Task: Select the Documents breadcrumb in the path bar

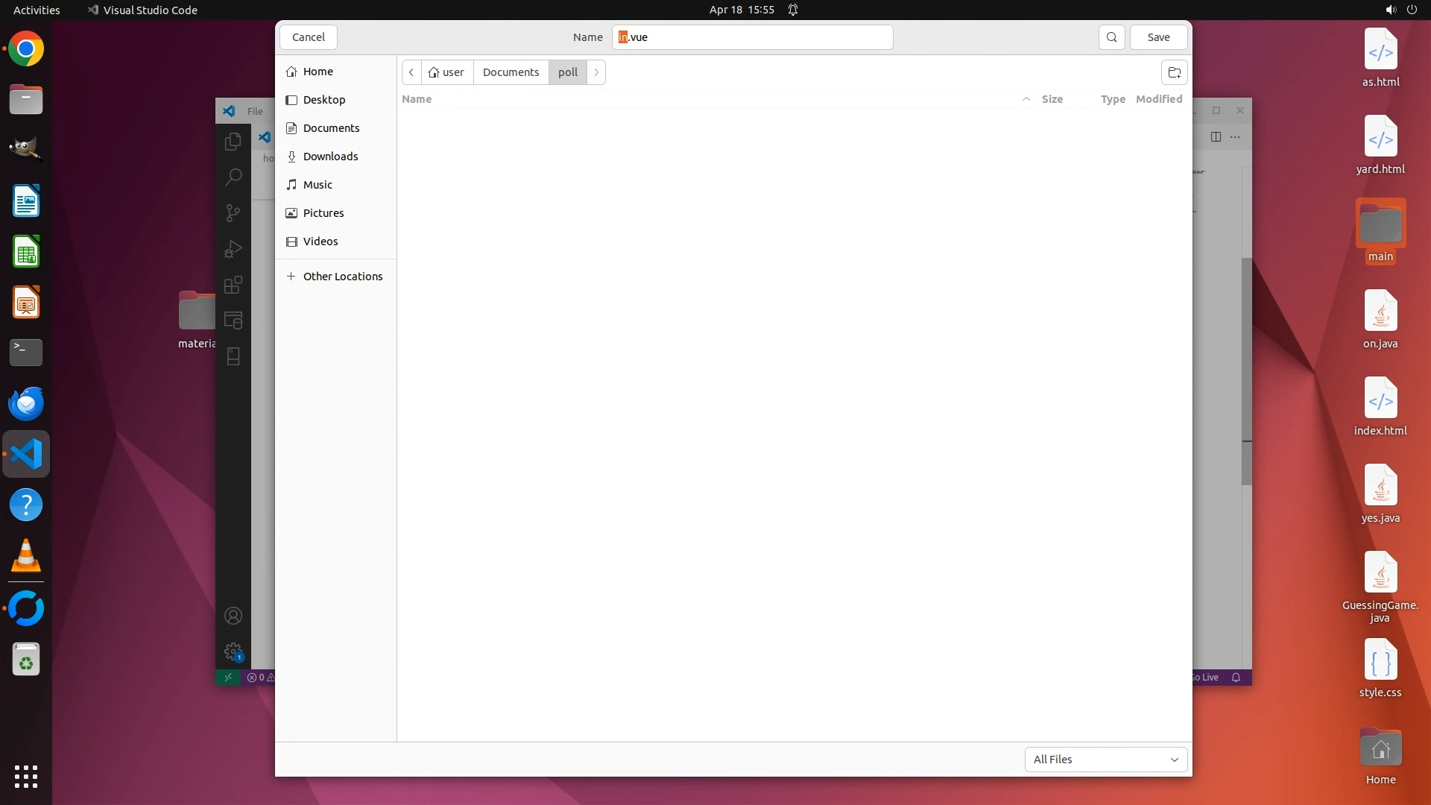Action: [511, 72]
